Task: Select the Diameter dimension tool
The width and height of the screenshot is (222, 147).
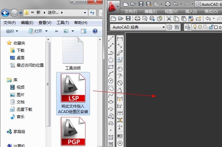Action: (x=120, y=83)
